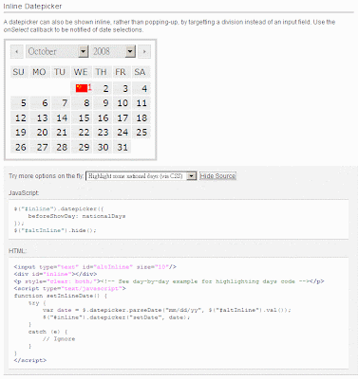Viewport: 358px width, 379px height.
Task: Select day 23 in calendar
Action: [x=102, y=133]
